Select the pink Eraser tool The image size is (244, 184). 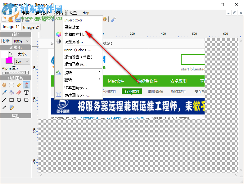19,92
